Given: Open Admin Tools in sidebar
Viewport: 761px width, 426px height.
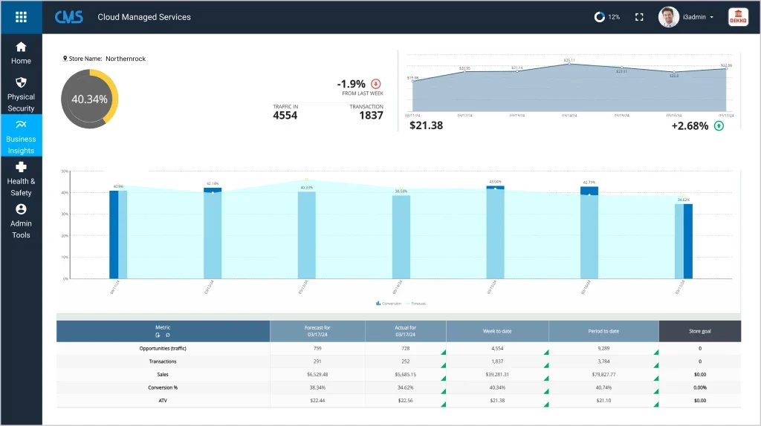Looking at the screenshot, I should tap(21, 220).
